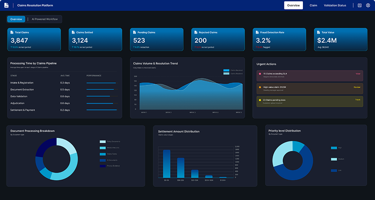Viewport: 375px width, 200px height.
Task: Click the document icon on Total Claims card
Action: [12, 32]
